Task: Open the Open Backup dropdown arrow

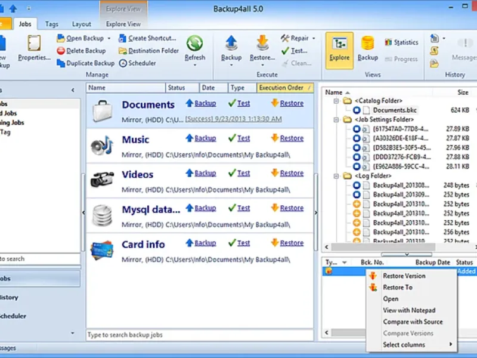Action: 109,39
